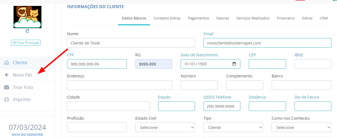Click the Foto Principal button
The width and height of the screenshot is (337, 138).
pyautogui.click(x=26, y=43)
